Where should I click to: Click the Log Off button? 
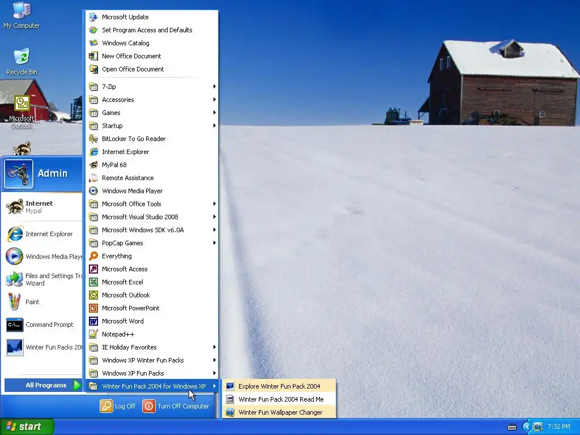click(x=118, y=406)
